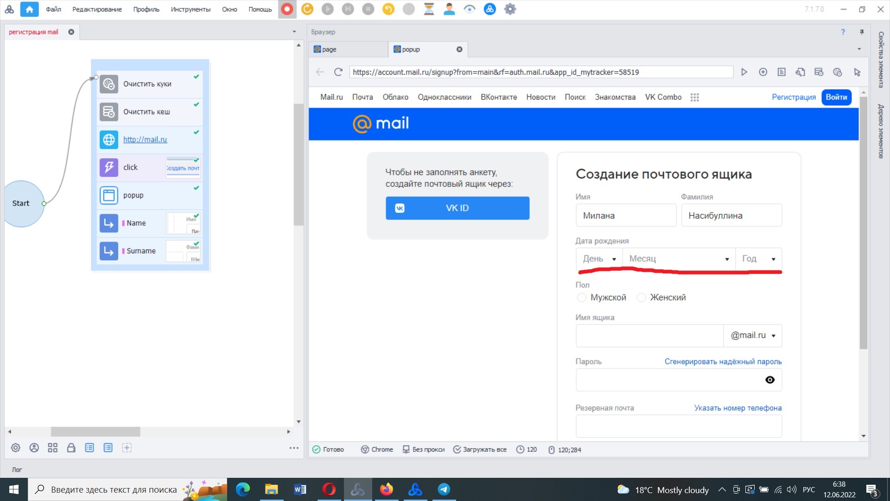Show hidden system tray icons chevron
This screenshot has height=501, width=890.
click(x=722, y=489)
